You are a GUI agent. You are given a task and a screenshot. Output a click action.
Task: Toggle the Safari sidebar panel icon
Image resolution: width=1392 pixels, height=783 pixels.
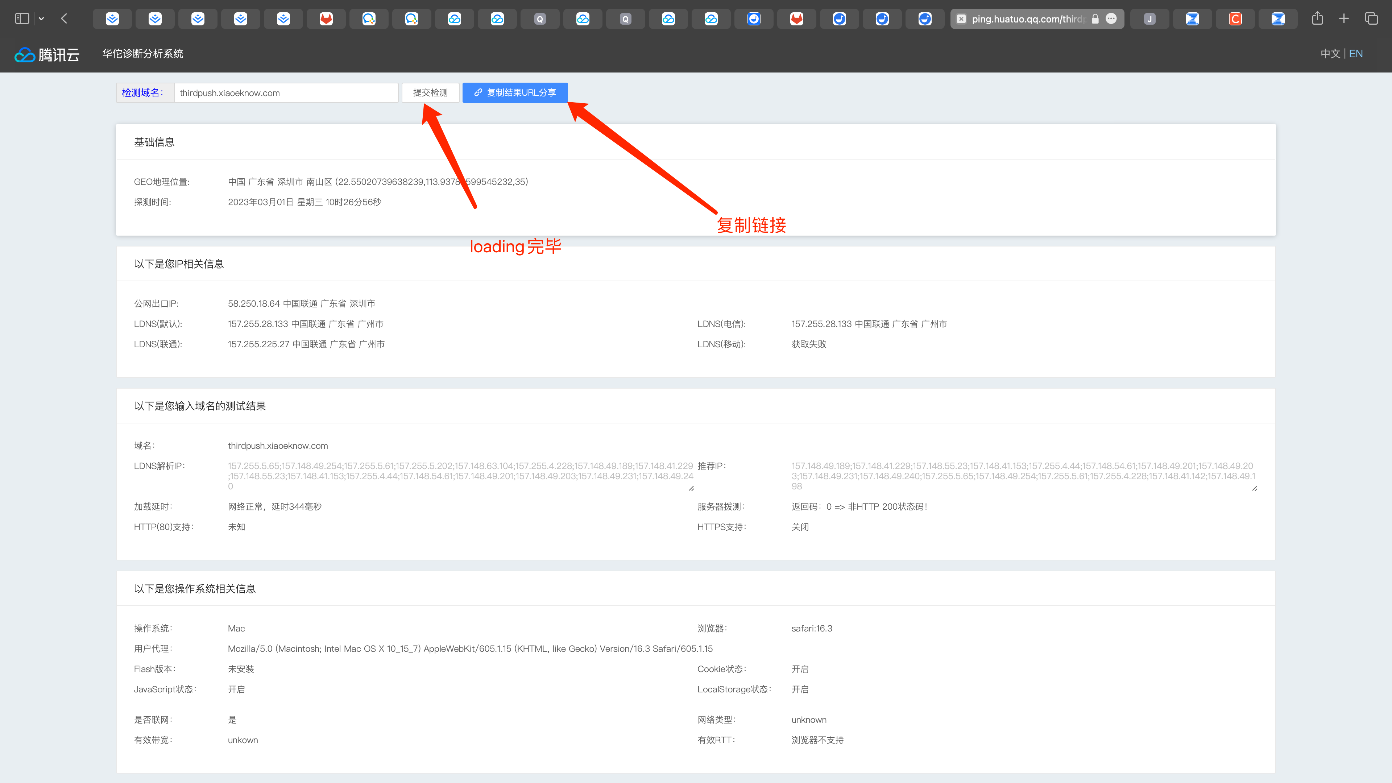pyautogui.click(x=22, y=19)
